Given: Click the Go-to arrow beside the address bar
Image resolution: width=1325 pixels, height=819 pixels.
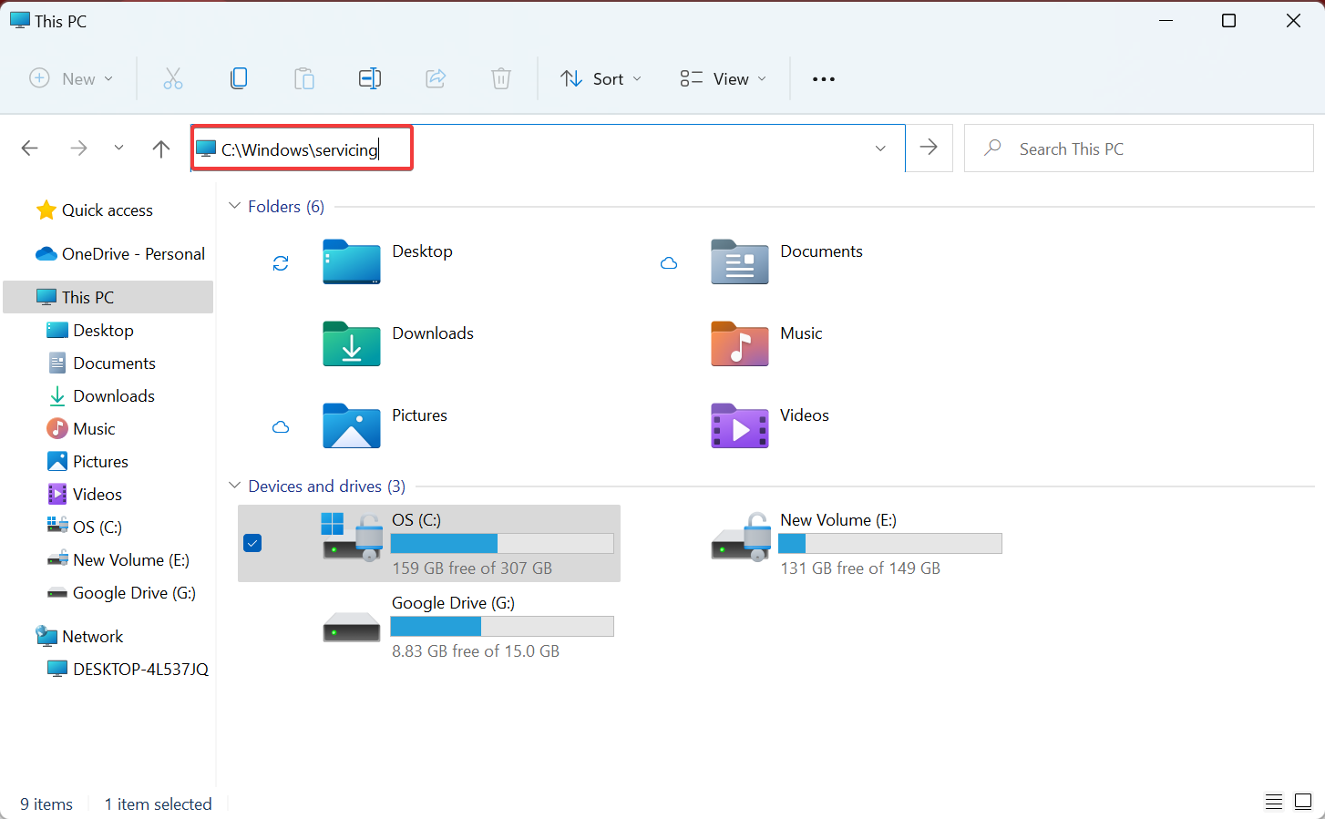Looking at the screenshot, I should (x=929, y=148).
